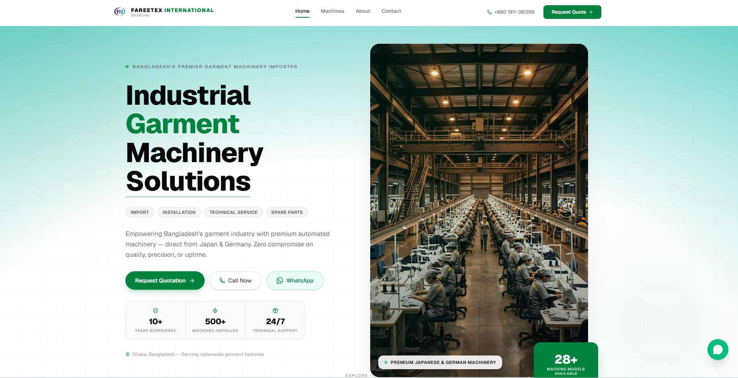Click the phone icon in Call Now
This screenshot has width=738, height=378.
[222, 280]
